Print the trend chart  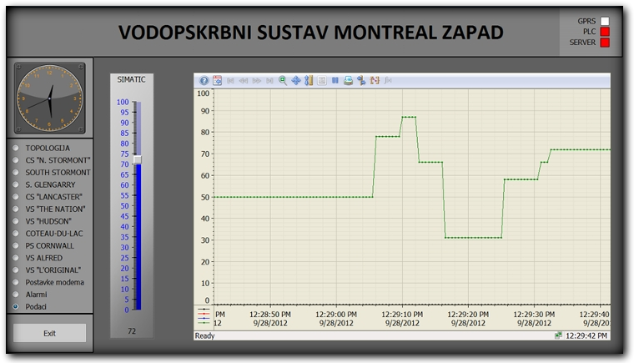pos(348,81)
